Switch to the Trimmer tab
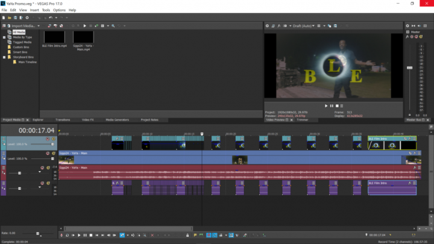This screenshot has height=244, width=434. point(302,120)
